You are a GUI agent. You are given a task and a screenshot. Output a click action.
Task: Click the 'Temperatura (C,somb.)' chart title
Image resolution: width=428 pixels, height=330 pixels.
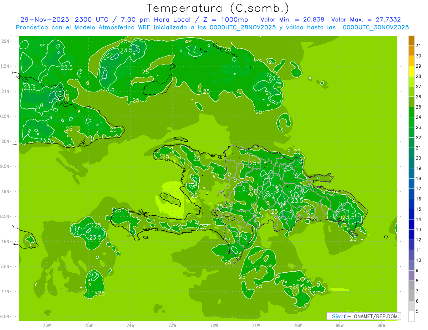(218, 9)
